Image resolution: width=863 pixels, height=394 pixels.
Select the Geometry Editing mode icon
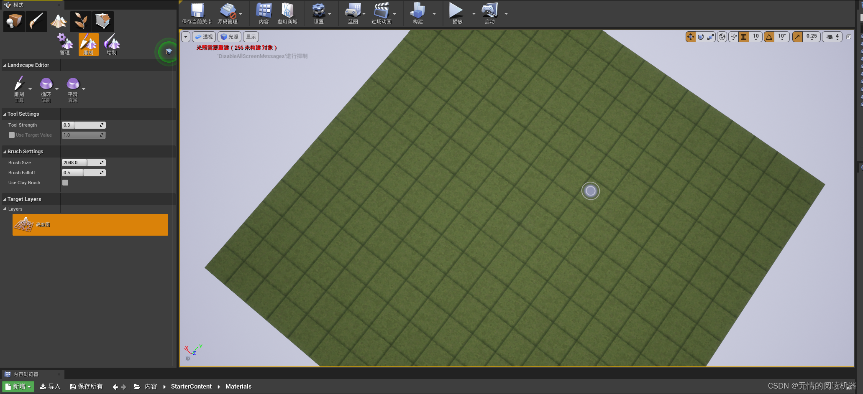(x=103, y=21)
